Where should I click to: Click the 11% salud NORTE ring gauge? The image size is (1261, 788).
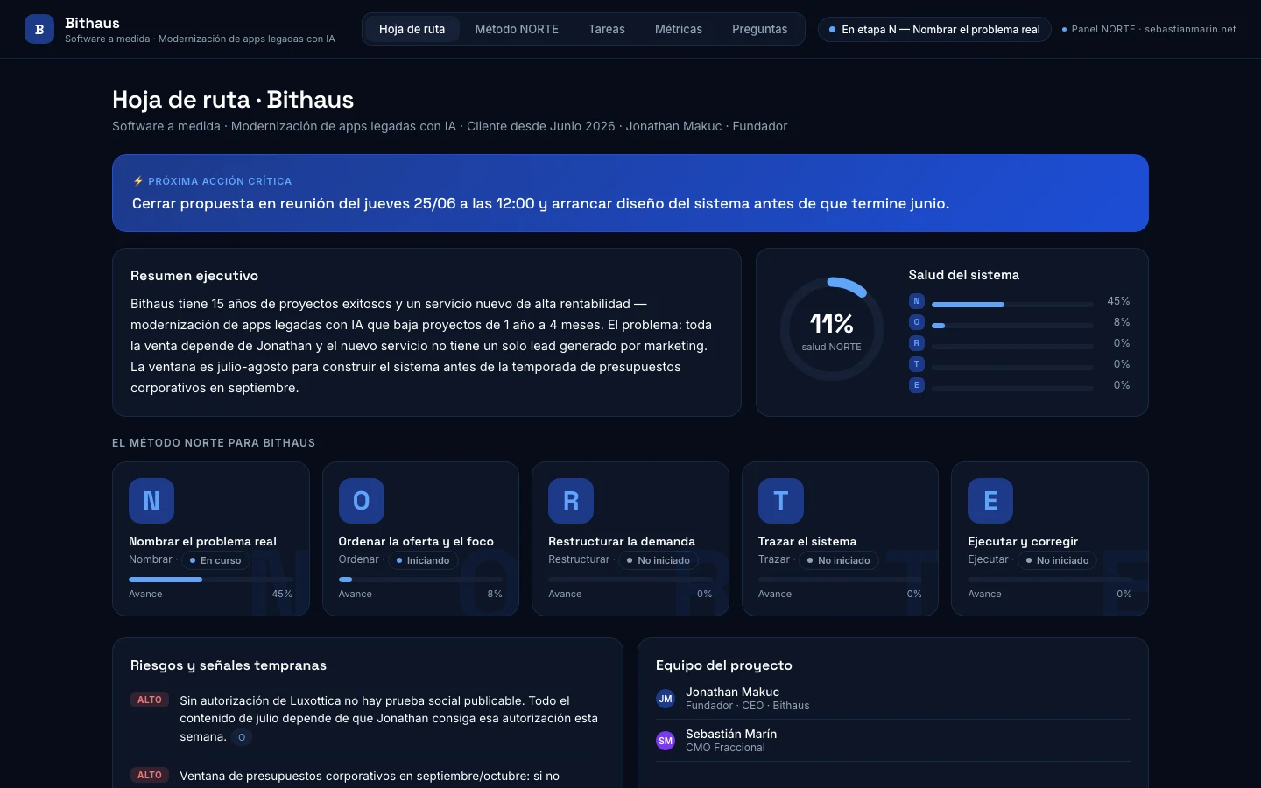pyautogui.click(x=831, y=329)
